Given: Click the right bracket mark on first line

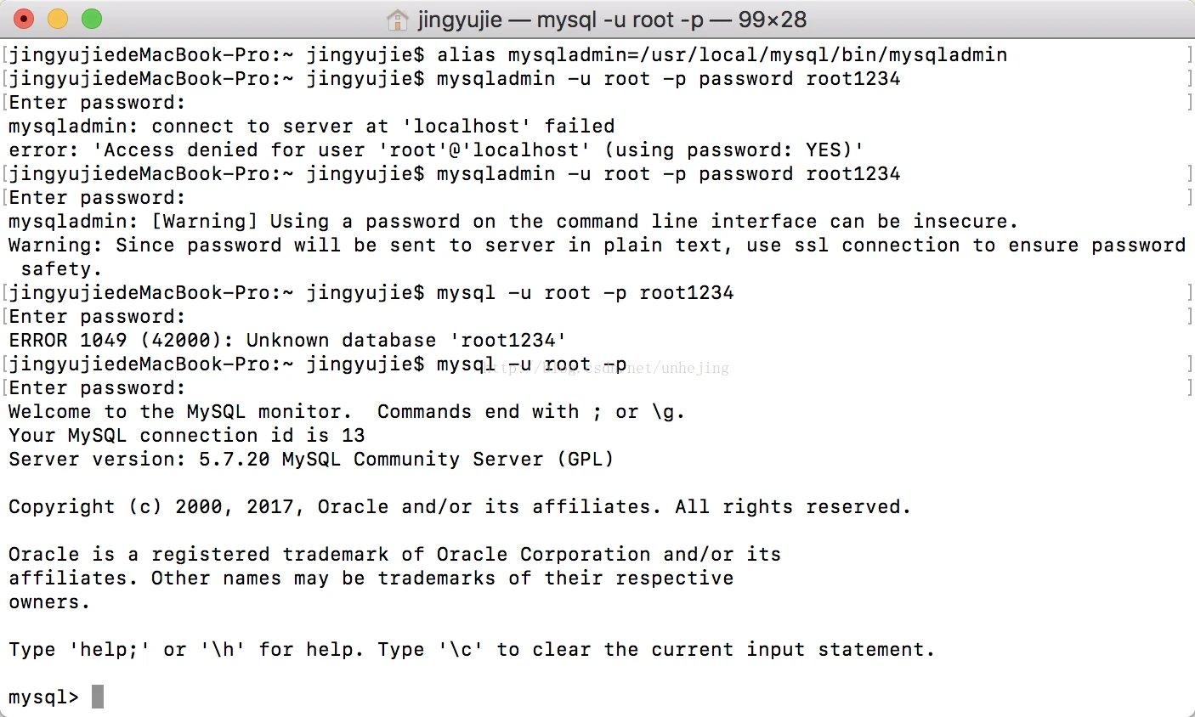Looking at the screenshot, I should pos(1189,55).
